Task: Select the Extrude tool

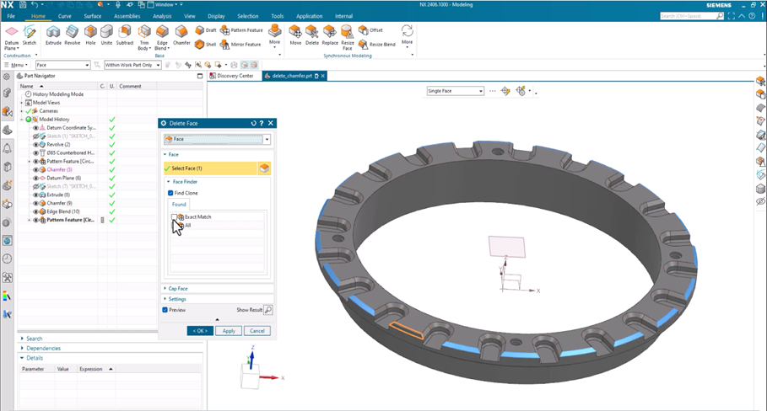Action: 53,35
